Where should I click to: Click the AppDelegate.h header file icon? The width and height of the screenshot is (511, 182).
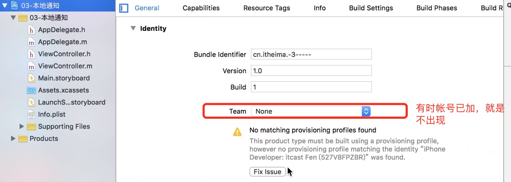[x=31, y=30]
